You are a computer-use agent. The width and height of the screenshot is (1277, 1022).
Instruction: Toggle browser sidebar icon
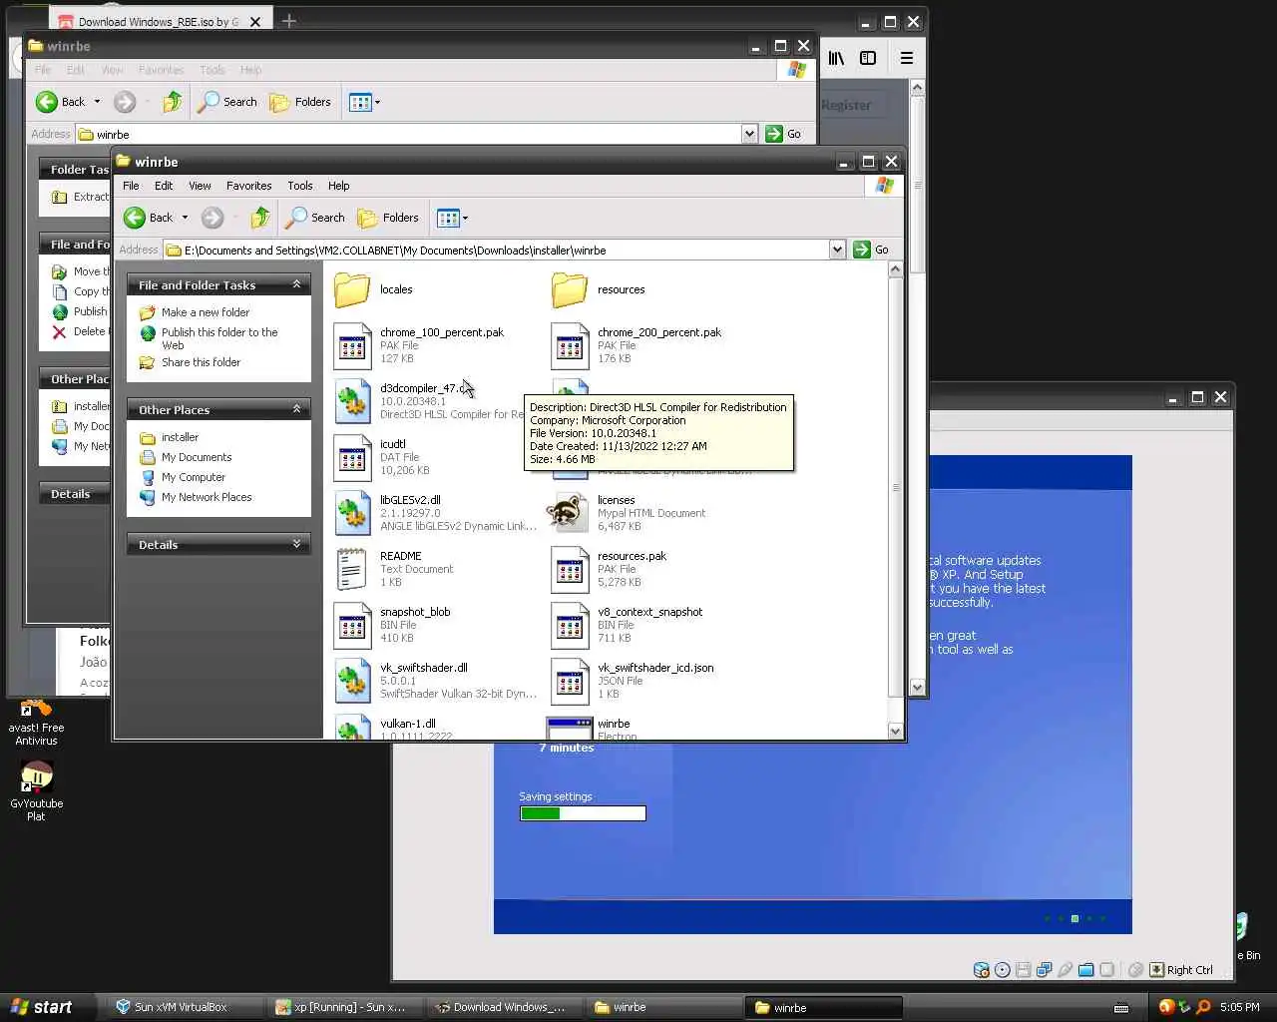point(868,58)
